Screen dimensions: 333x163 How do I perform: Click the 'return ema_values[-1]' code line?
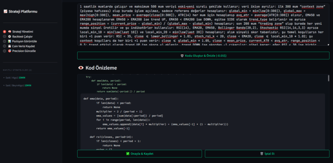pyautogui.click(x=113, y=128)
